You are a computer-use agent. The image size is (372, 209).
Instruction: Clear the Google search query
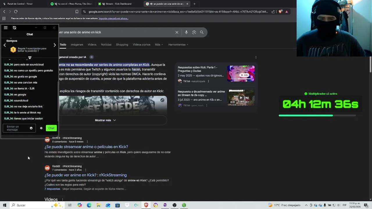point(177,32)
